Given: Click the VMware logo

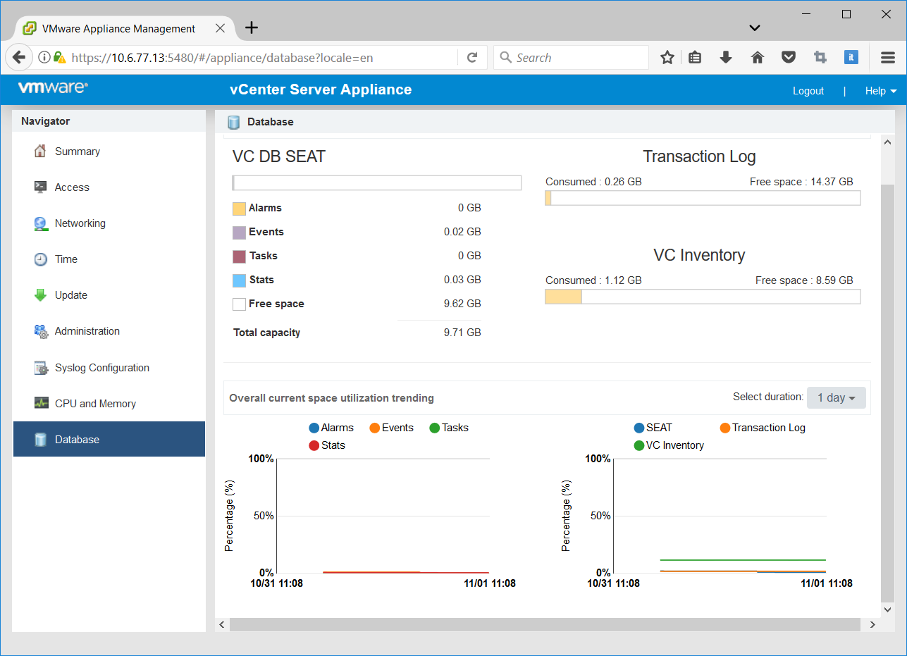Looking at the screenshot, I should click(x=53, y=88).
